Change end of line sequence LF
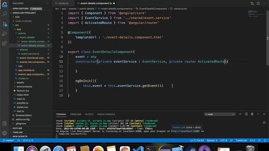The width and height of the screenshot is (269, 151). (231, 141)
